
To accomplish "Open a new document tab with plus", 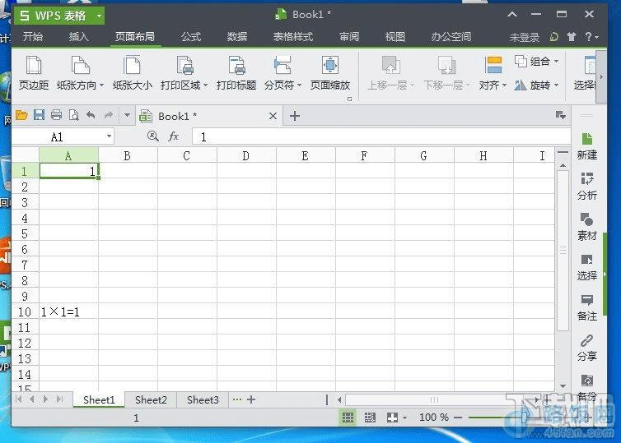I will [294, 116].
